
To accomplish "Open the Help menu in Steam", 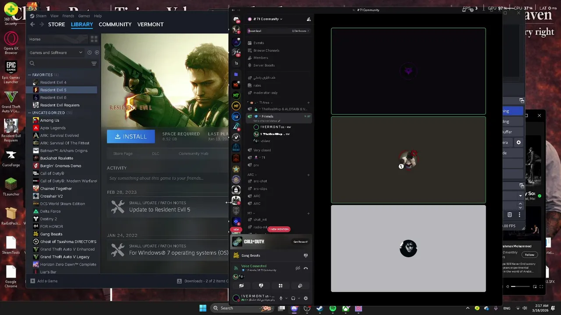I will (x=98, y=16).
